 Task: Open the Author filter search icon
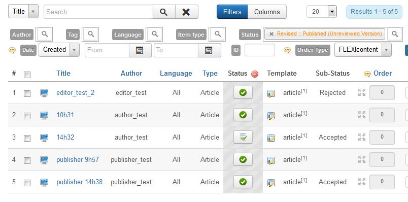point(45,34)
